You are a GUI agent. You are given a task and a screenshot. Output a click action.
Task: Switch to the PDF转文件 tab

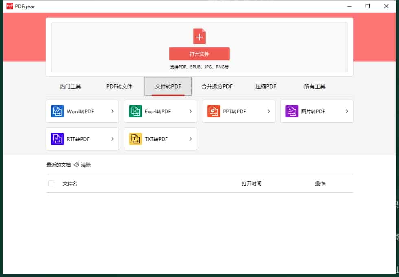pyautogui.click(x=119, y=86)
